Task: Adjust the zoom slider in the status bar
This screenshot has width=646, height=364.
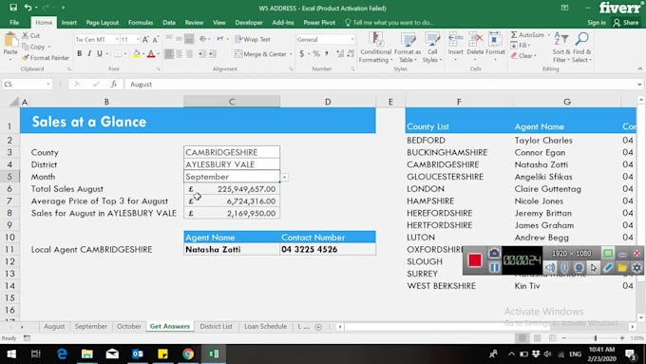Action: point(596,338)
